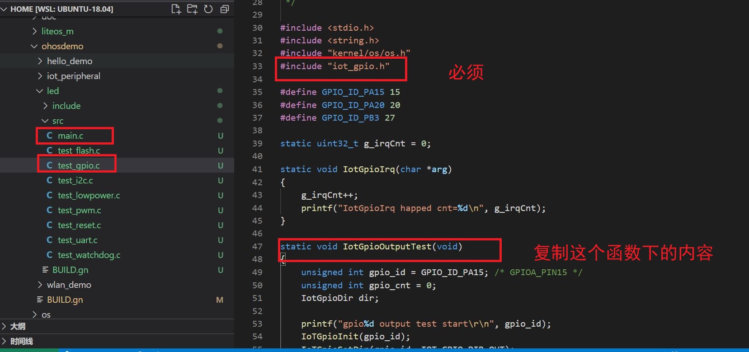This screenshot has width=749, height=352.
Task: Refresh the explorer with the reload icon
Action: [x=208, y=9]
